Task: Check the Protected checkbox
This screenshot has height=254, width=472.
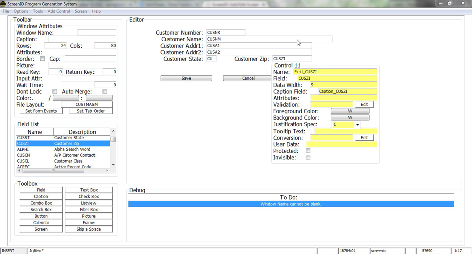Action: pyautogui.click(x=308, y=151)
